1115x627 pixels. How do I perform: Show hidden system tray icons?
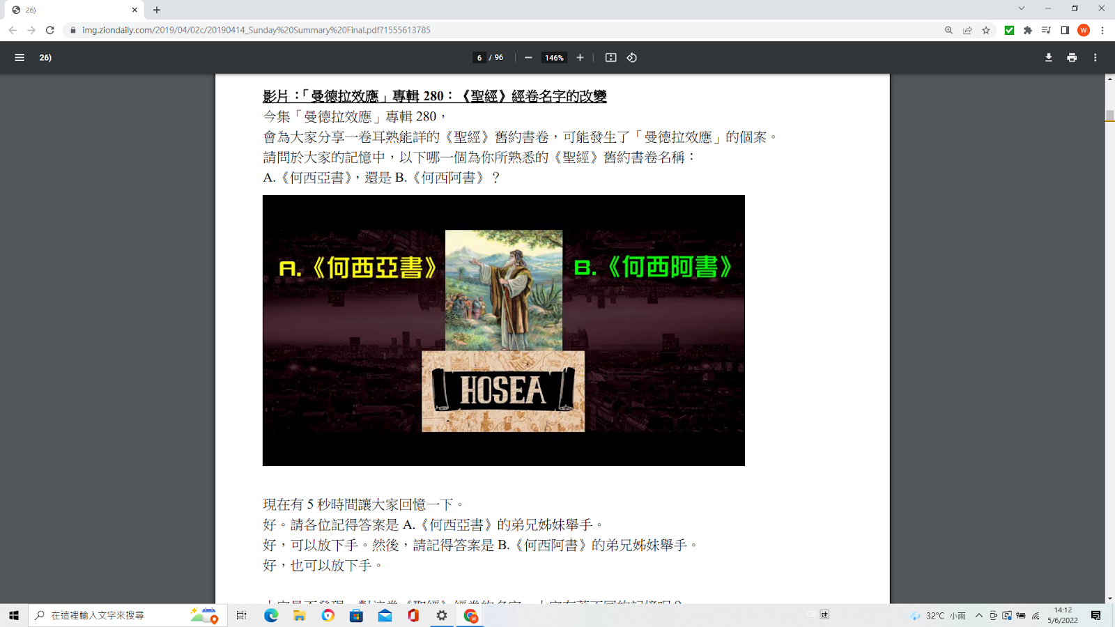click(979, 615)
